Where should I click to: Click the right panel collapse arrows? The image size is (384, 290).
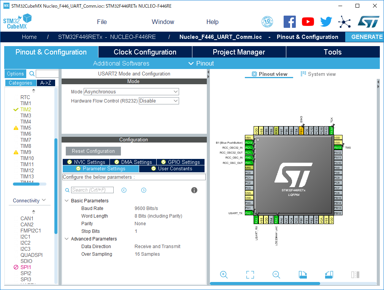click(378, 84)
